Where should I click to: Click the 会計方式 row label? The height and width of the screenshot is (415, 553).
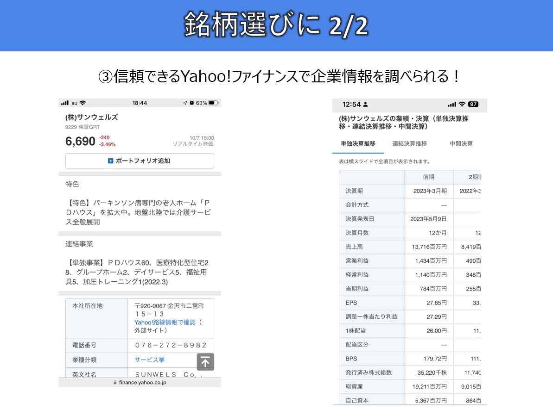[357, 205]
